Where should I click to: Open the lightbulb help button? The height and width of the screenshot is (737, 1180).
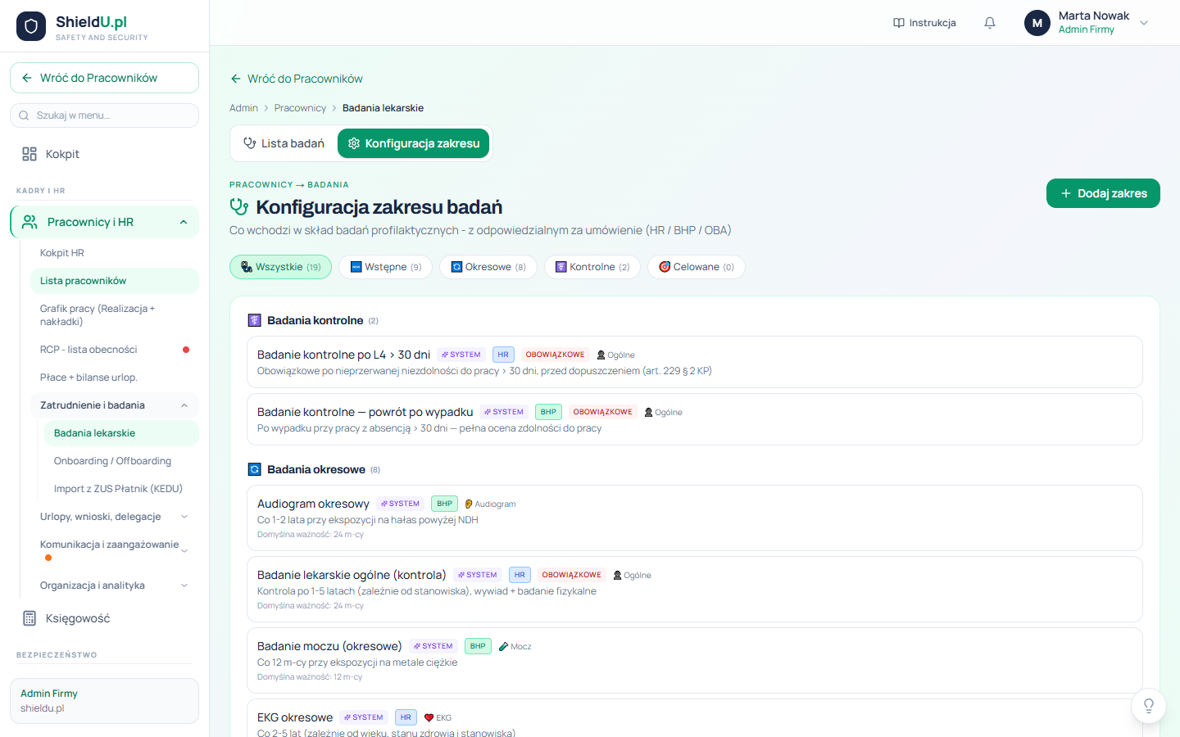pos(1149,706)
